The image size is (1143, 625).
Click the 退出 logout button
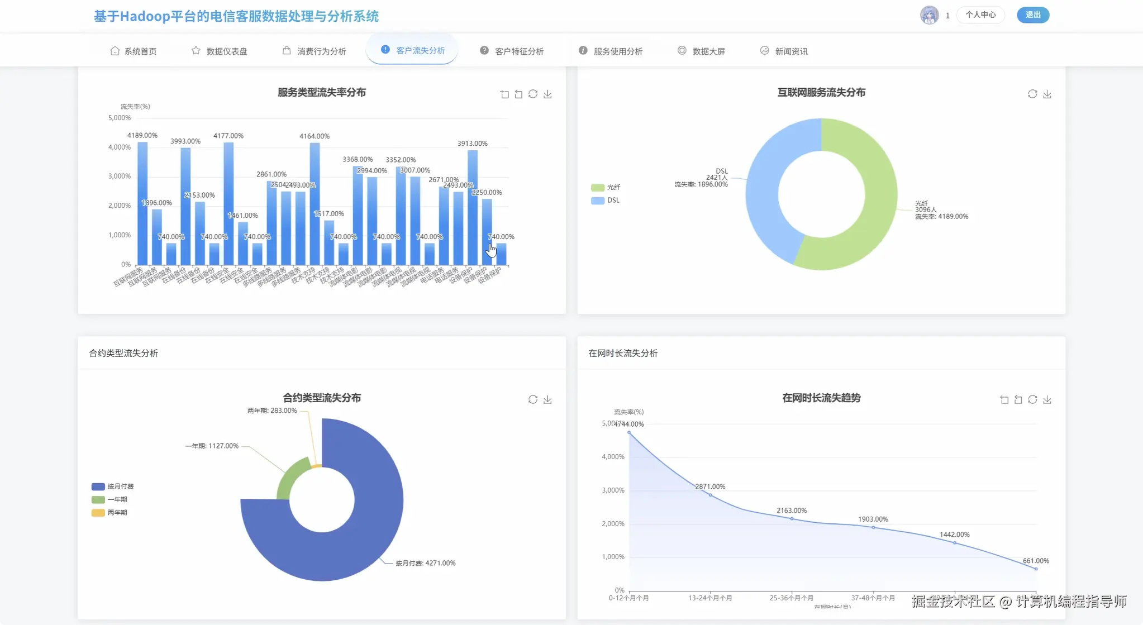click(x=1032, y=15)
